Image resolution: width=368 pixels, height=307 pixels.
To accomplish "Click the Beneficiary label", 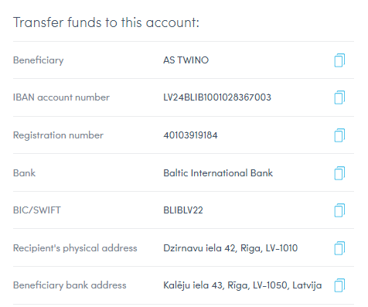I will click(39, 60).
